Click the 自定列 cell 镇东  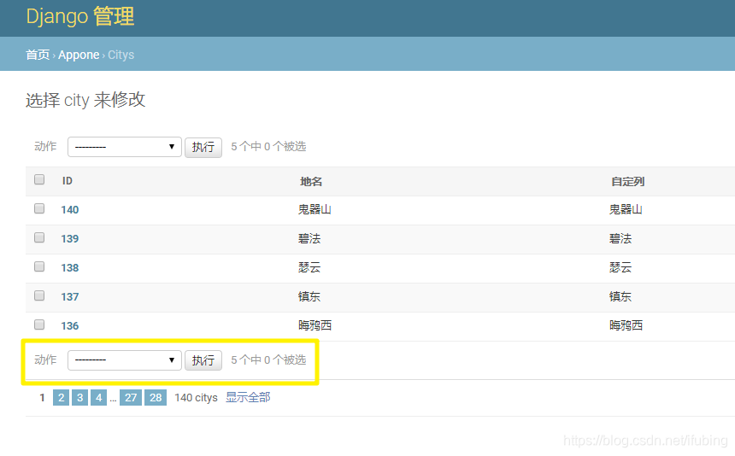pyautogui.click(x=620, y=296)
